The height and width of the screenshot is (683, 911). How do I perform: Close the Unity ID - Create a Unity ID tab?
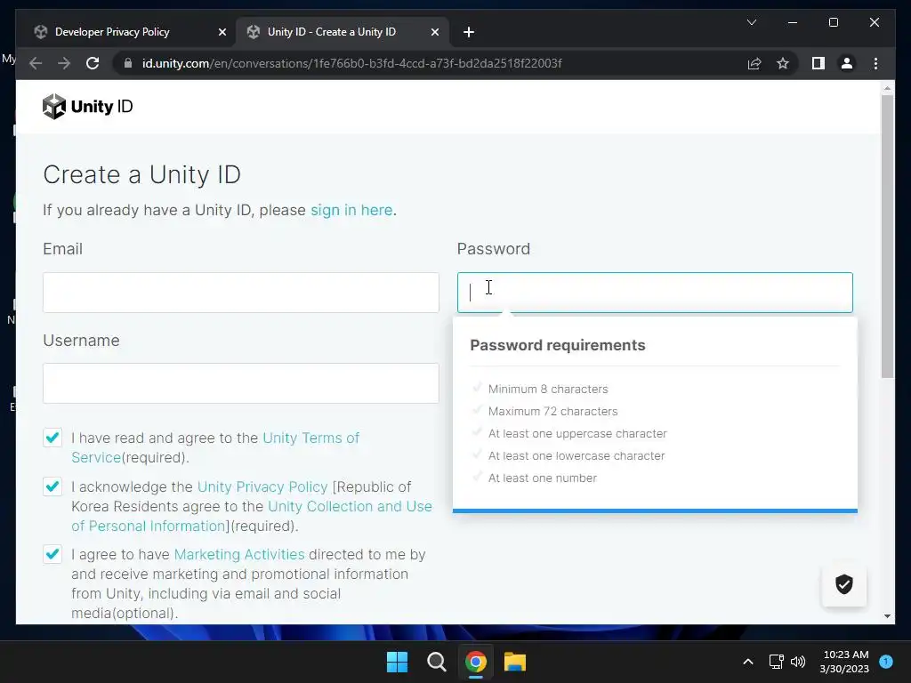pyautogui.click(x=434, y=32)
